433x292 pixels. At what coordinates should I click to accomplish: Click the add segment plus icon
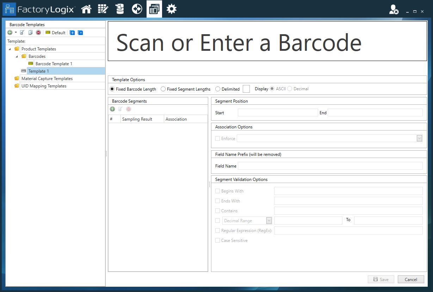112,109
